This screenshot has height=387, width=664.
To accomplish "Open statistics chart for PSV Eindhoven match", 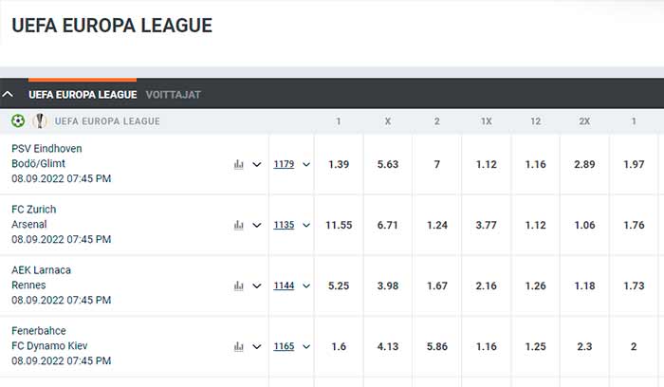I will (239, 164).
